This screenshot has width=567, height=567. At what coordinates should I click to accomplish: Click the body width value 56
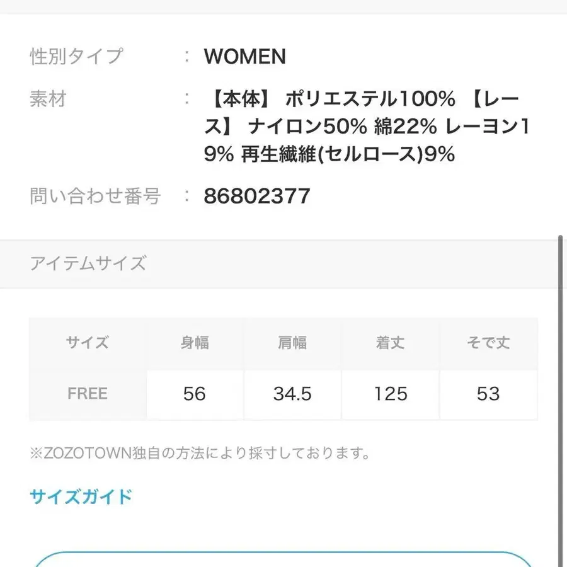(x=195, y=394)
